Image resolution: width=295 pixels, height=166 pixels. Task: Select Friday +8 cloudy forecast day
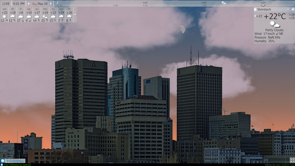click(x=21, y=15)
